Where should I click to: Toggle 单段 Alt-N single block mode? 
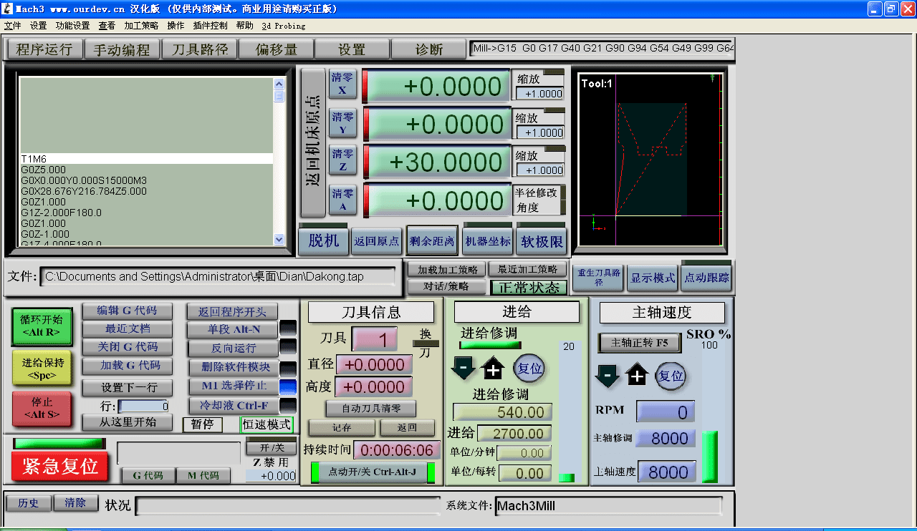(234, 330)
